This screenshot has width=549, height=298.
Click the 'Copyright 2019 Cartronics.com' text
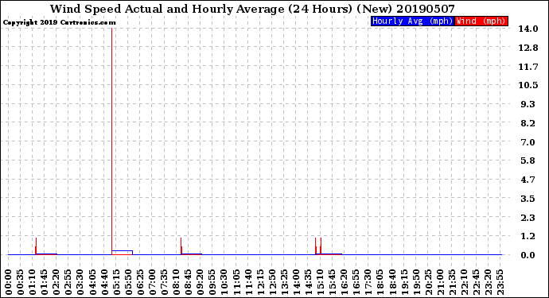[59, 22]
